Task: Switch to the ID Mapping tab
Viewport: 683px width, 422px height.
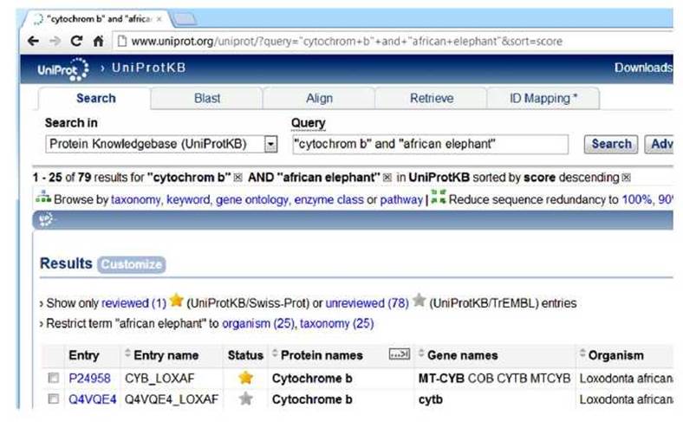Action: [543, 99]
